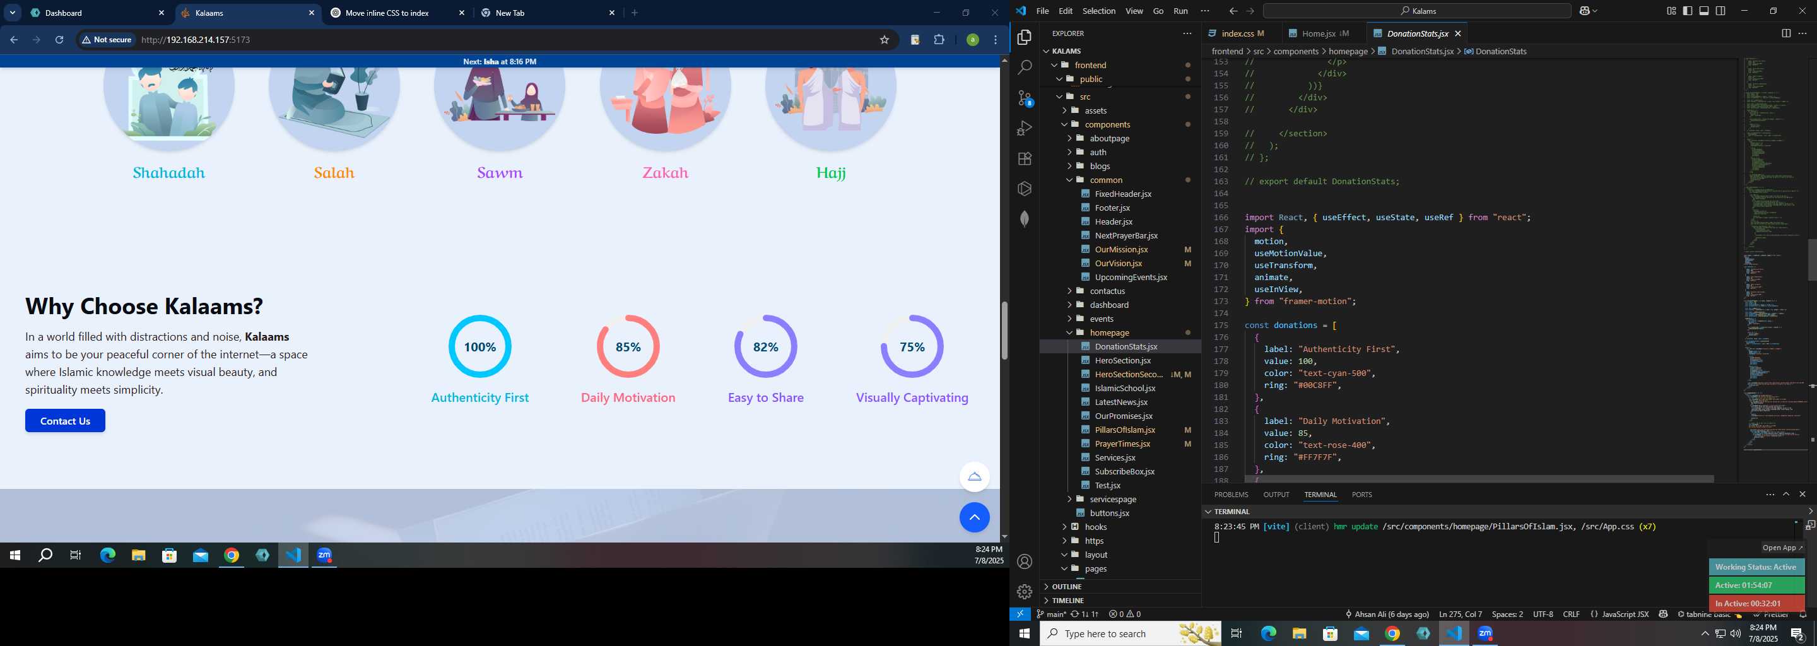Open the Extensions view icon

(1025, 159)
